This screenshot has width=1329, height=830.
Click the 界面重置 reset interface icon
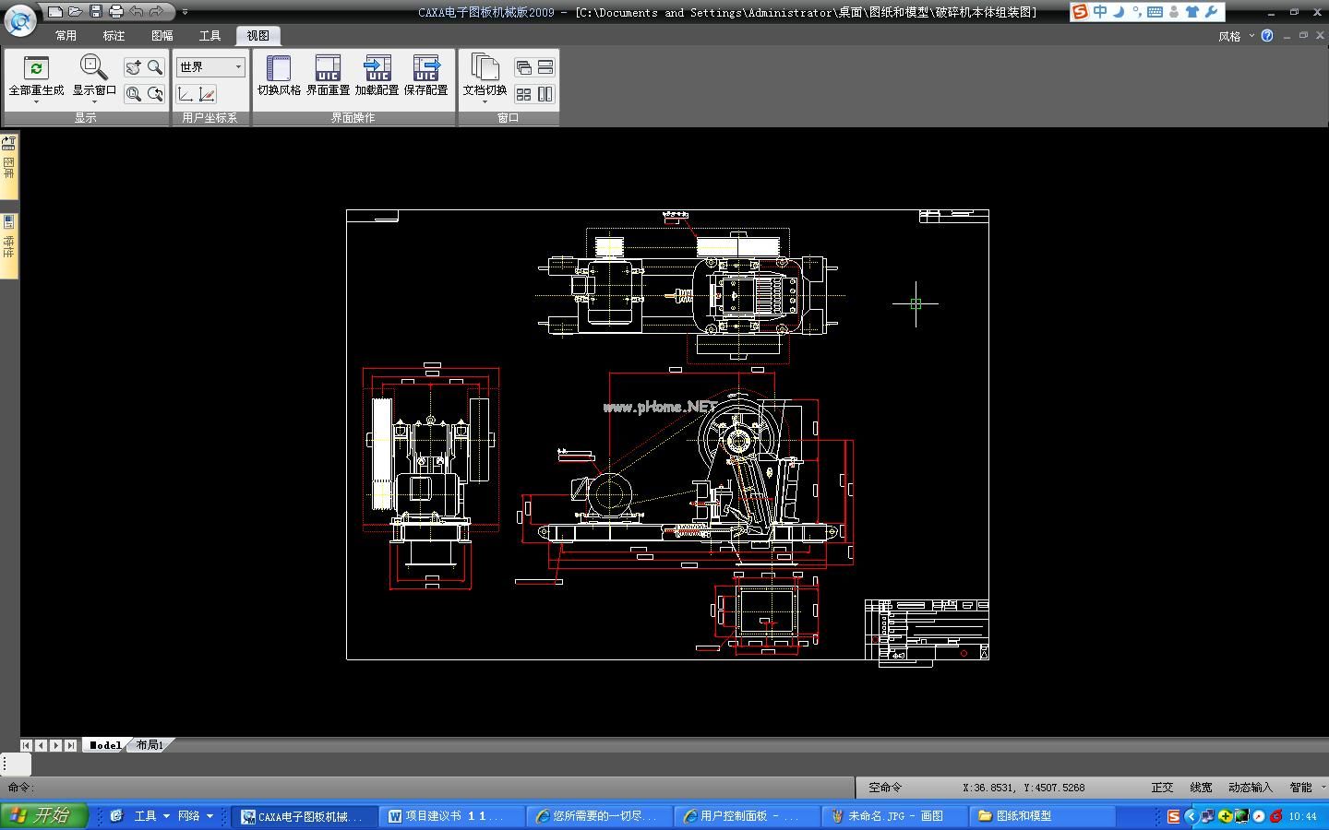coord(328,69)
